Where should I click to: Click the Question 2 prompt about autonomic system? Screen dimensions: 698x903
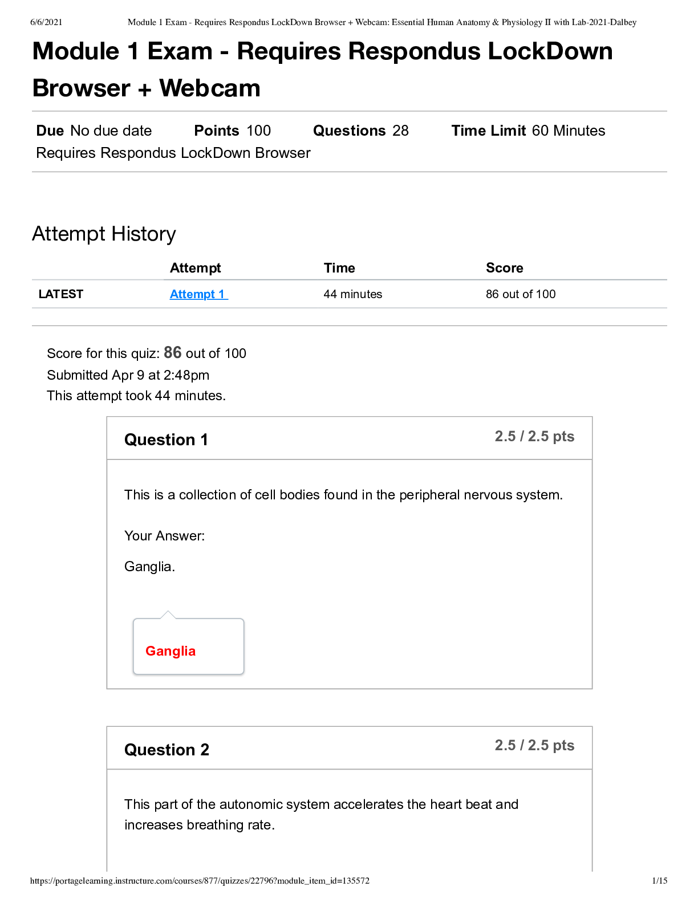322,815
